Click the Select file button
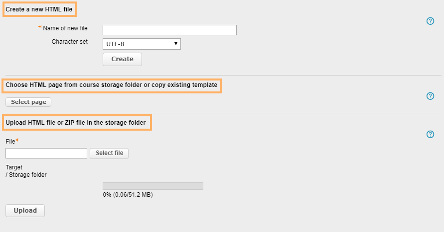 click(x=109, y=153)
